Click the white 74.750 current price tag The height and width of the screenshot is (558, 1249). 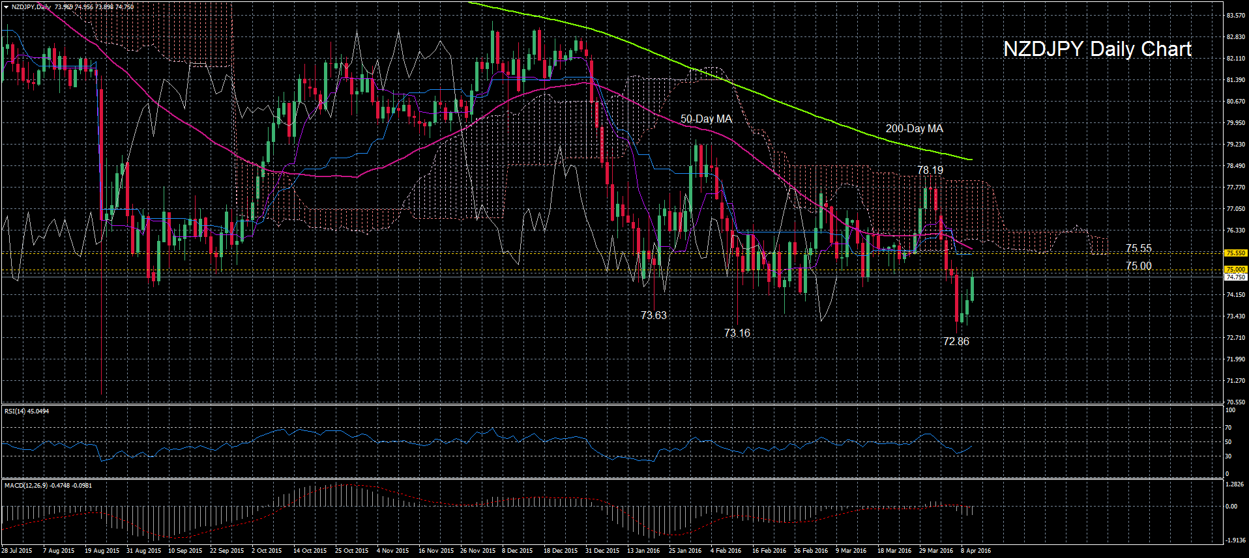click(x=1236, y=277)
